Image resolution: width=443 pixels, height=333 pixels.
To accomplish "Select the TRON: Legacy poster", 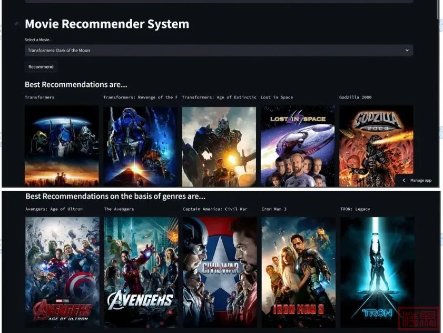I will tap(377, 272).
